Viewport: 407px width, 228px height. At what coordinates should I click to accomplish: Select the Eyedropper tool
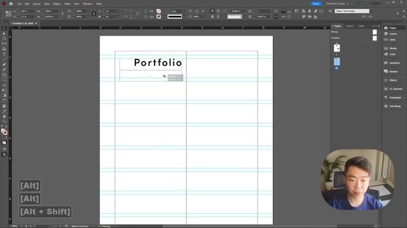coord(4,111)
